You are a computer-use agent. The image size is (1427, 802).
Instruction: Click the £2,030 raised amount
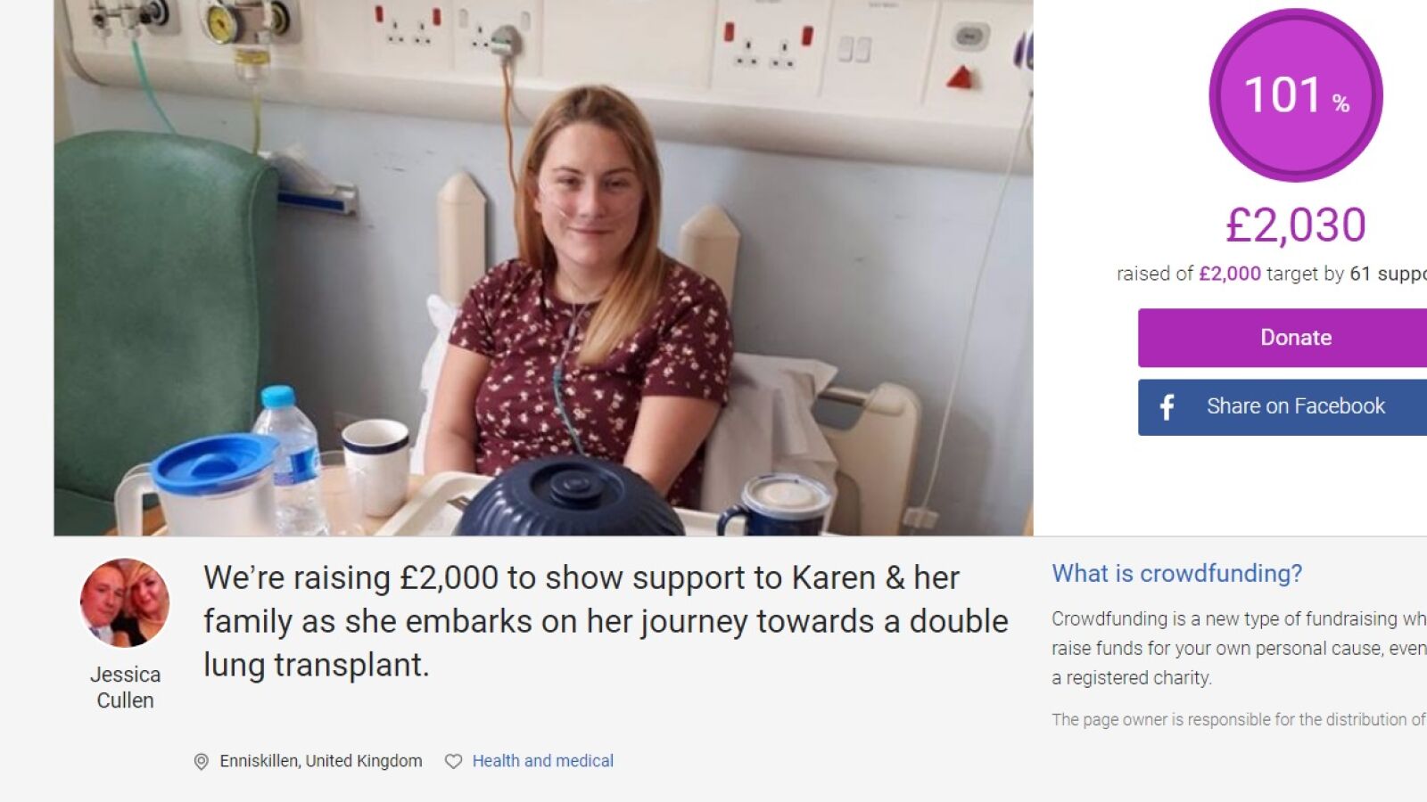(x=1295, y=225)
